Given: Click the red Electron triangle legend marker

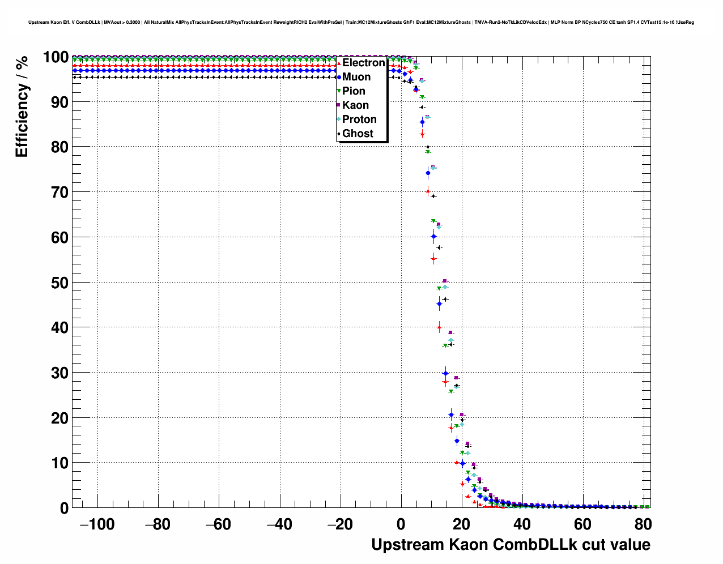Looking at the screenshot, I should [339, 63].
